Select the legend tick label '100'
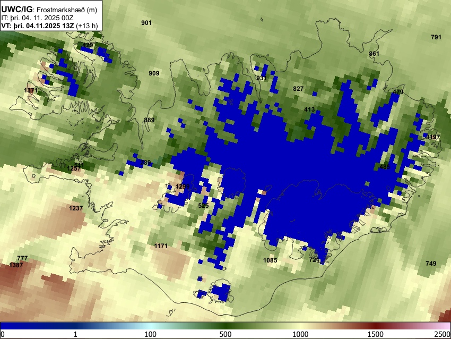Image resolution: width=451 pixels, height=339 pixels. [x=151, y=334]
